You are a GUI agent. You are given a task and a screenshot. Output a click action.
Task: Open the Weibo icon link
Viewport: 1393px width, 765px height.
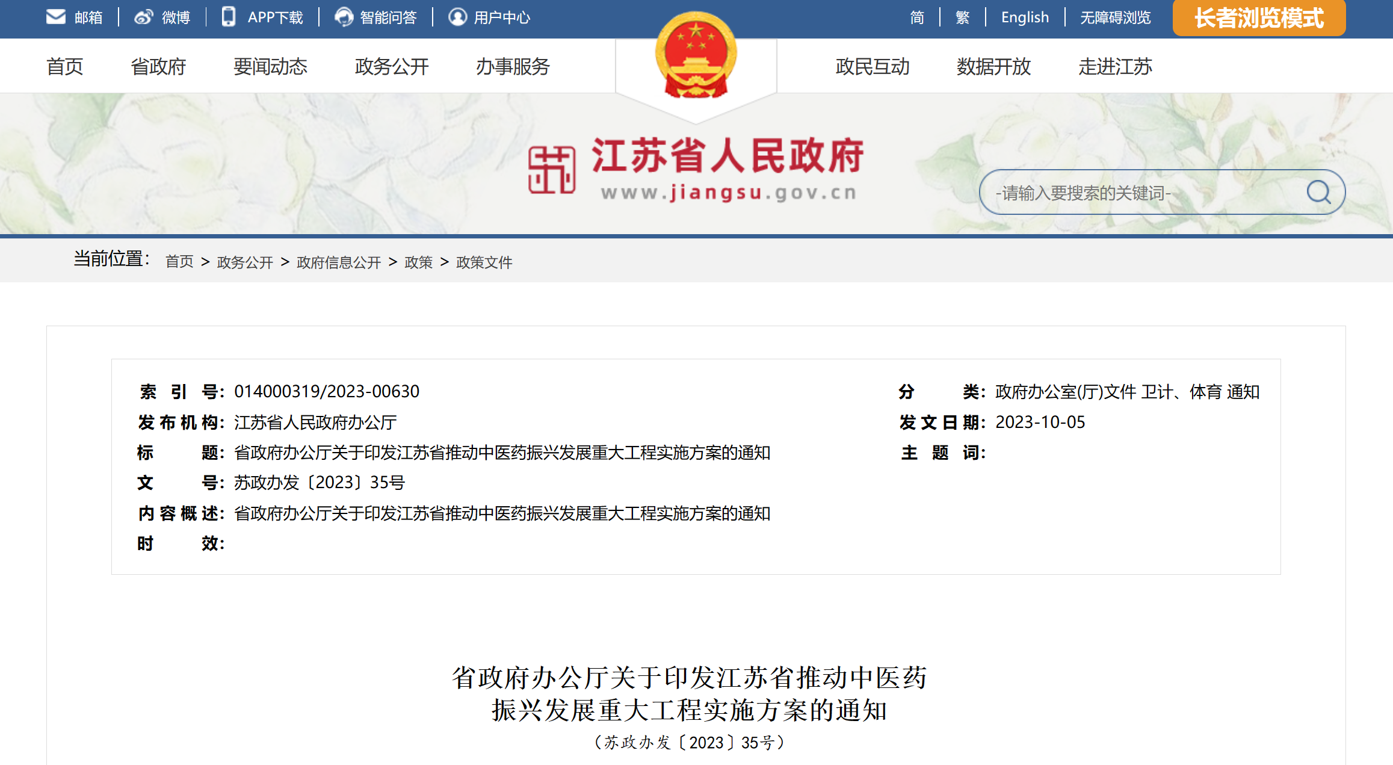(143, 17)
